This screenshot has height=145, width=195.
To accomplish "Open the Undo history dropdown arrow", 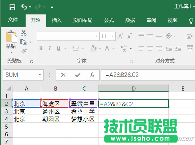I will coord(30,7).
